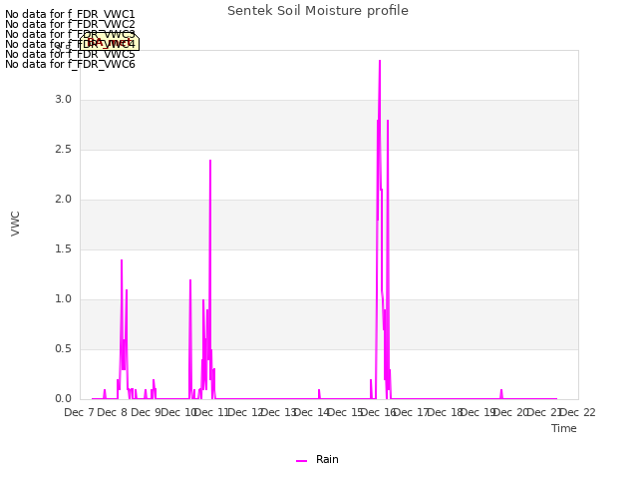Click the Time x-axis label
638x479 pixels.
click(x=564, y=428)
